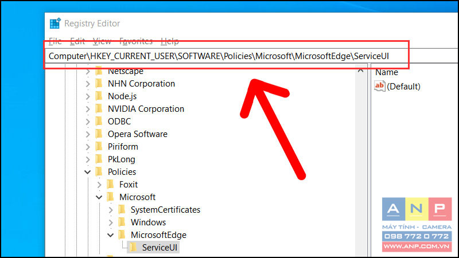Viewport: 459px width, 258px height.
Task: Click the Policies folder icon
Action: click(99, 171)
